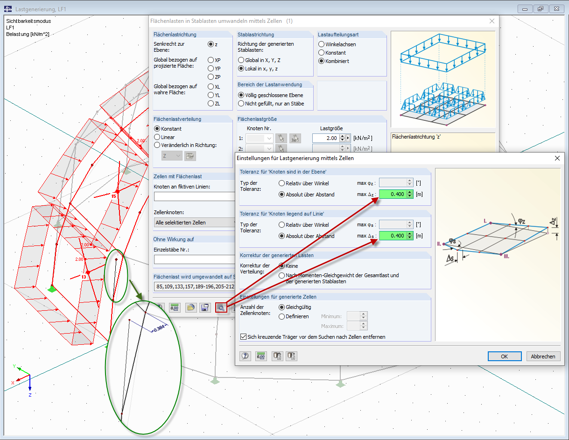
Task: Pick node graphically for Knoten Nr. 1
Action: click(x=281, y=138)
